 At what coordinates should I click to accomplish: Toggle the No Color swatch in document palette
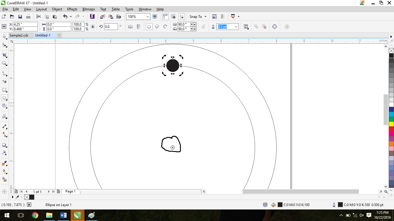click(x=27, y=197)
